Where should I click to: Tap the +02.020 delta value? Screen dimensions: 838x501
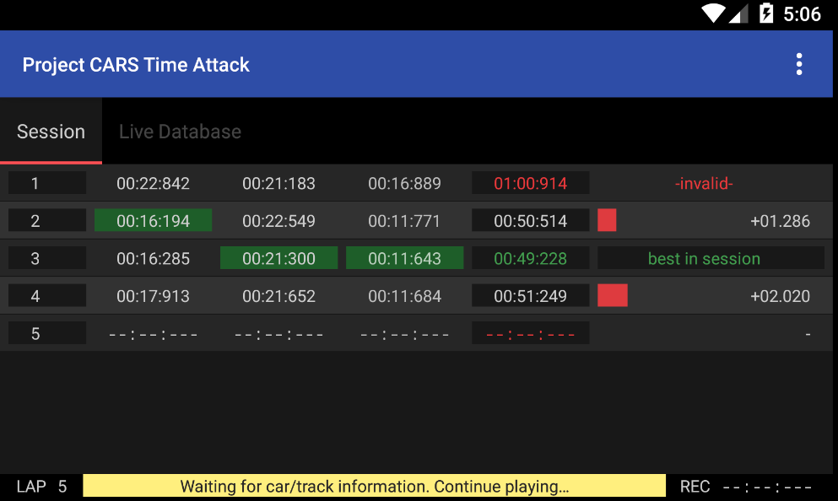click(x=780, y=296)
